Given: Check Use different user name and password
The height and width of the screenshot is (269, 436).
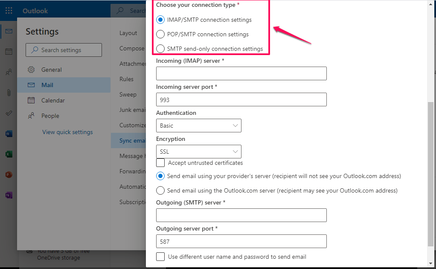Looking at the screenshot, I should (160, 257).
